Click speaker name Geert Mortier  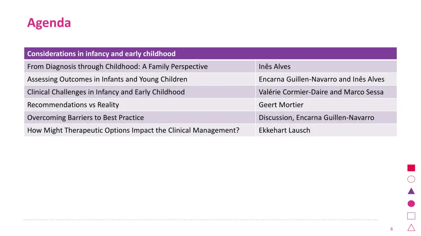click(281, 105)
